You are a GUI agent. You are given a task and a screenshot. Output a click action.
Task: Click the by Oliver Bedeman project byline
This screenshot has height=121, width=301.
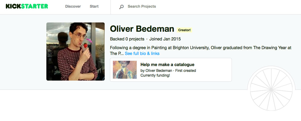click(x=156, y=71)
